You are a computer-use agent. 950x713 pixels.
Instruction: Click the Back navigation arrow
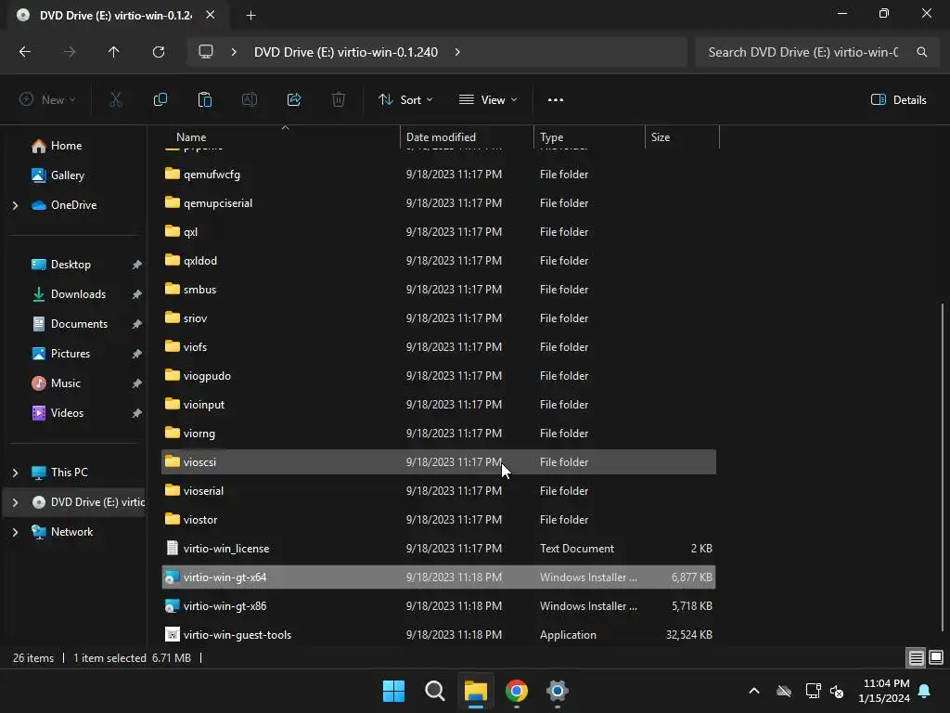25,52
